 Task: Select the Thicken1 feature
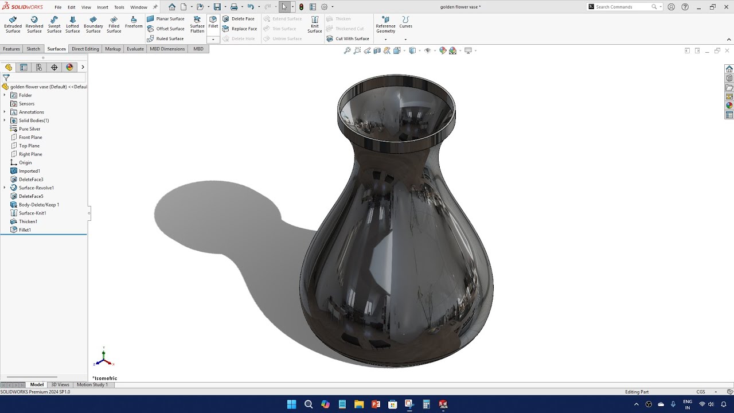tap(28, 221)
